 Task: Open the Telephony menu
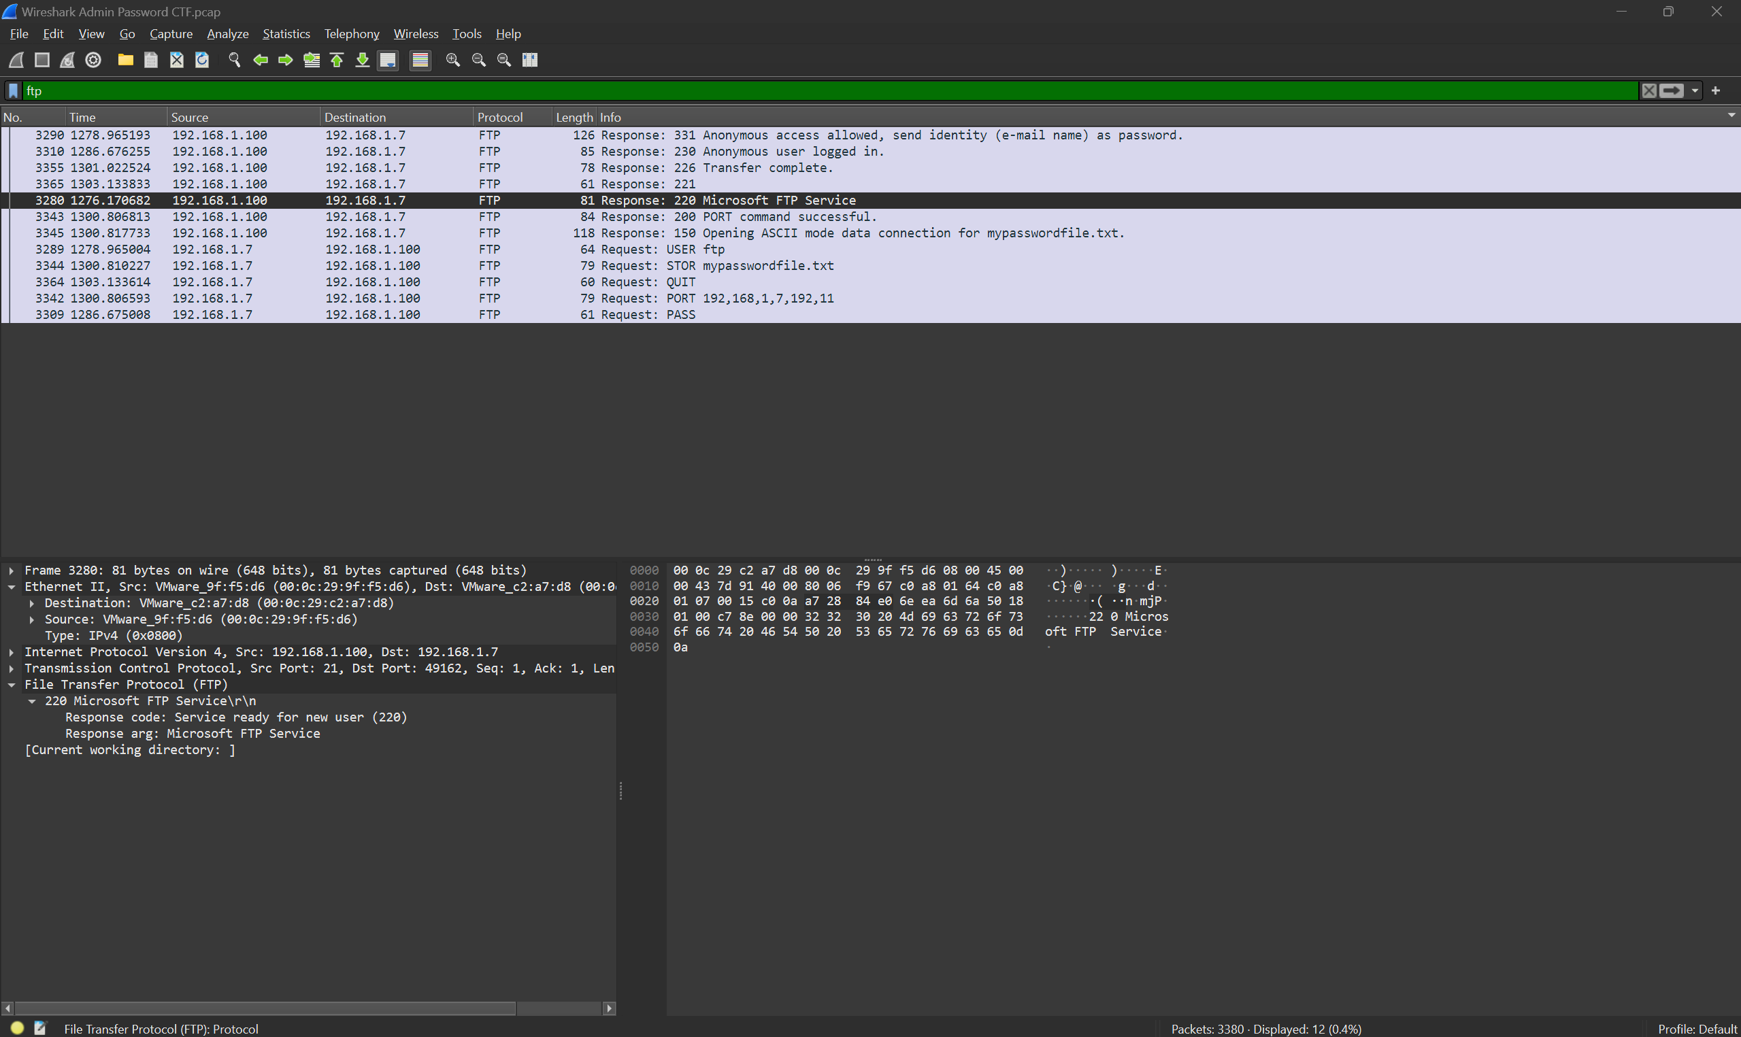[352, 33]
